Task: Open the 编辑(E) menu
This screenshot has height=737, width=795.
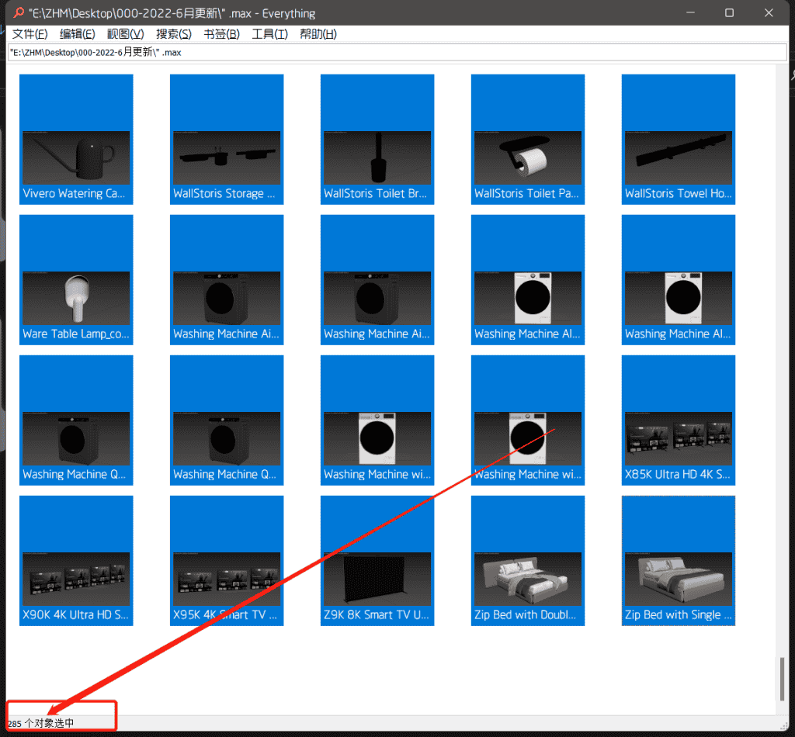Action: 77,34
